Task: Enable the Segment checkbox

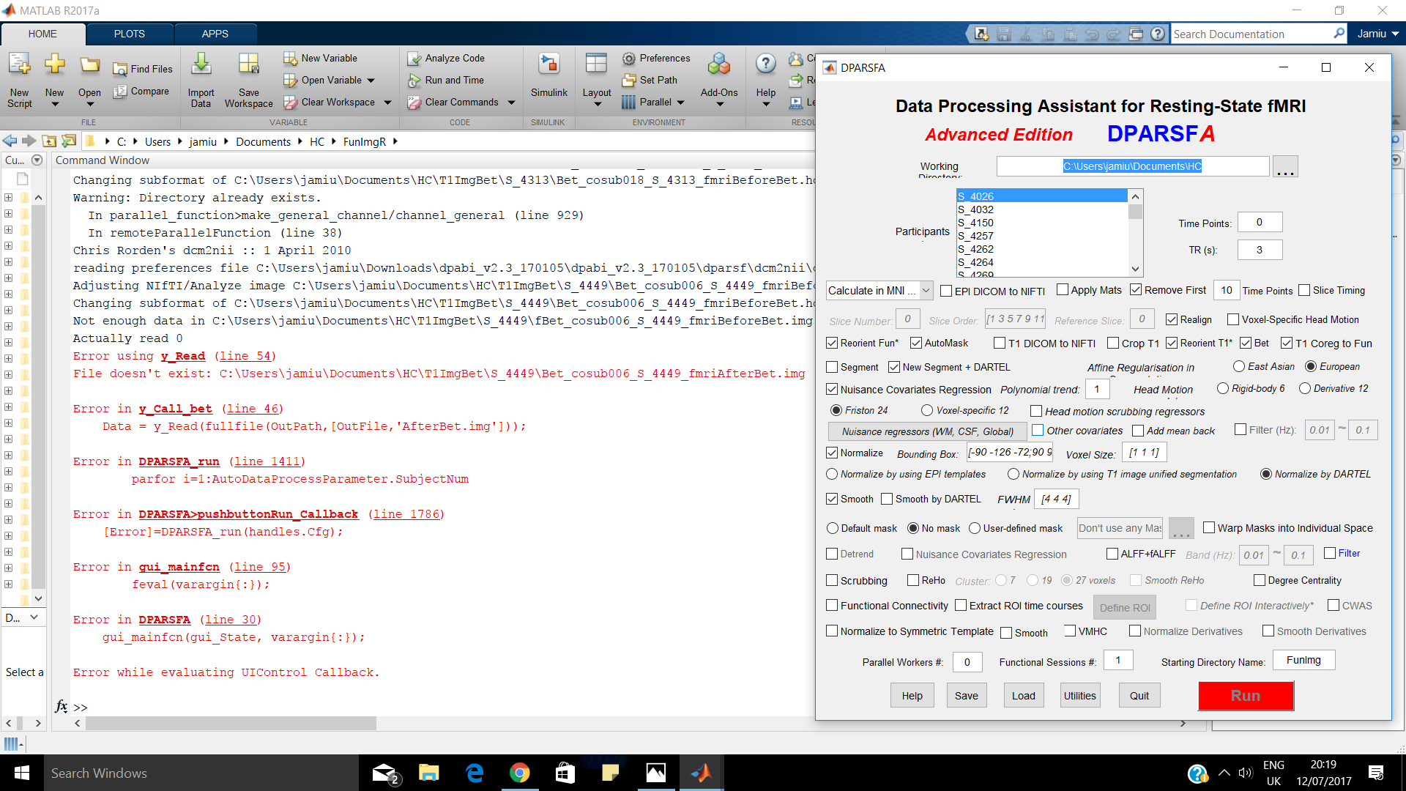Action: [x=832, y=367]
